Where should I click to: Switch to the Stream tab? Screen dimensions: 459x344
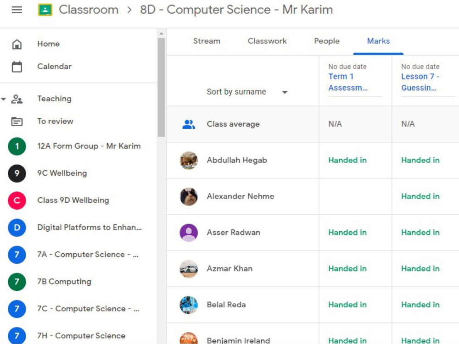coord(207,41)
